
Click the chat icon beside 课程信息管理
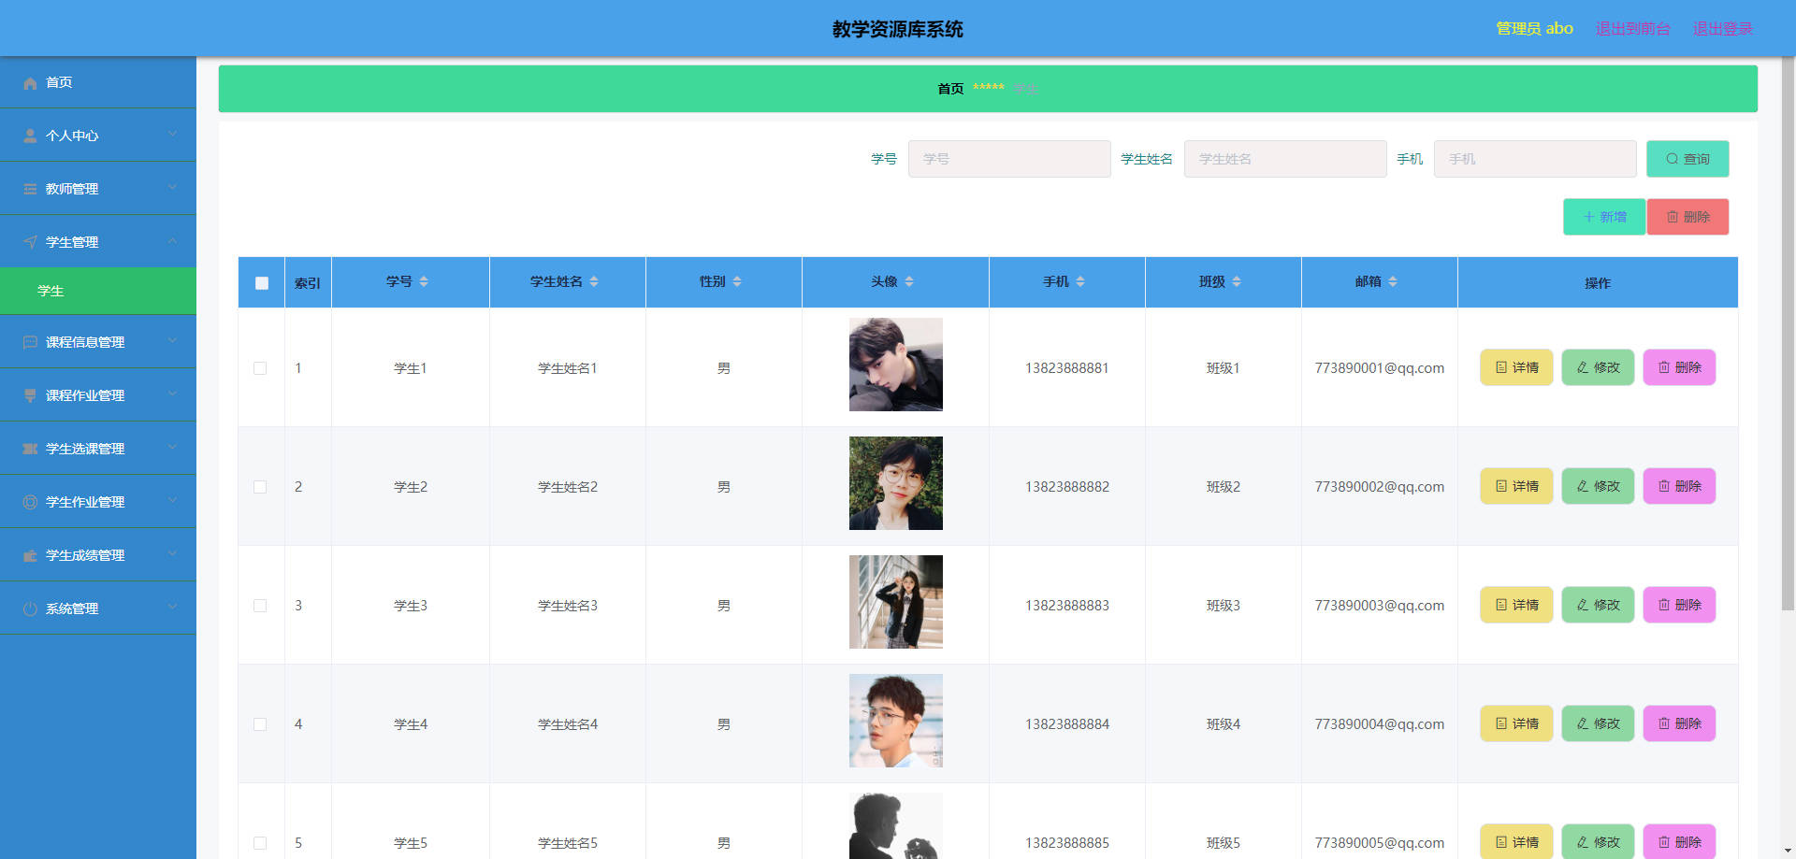pos(30,343)
